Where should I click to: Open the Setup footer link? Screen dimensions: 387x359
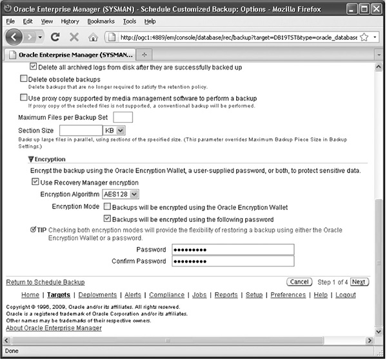click(254, 295)
